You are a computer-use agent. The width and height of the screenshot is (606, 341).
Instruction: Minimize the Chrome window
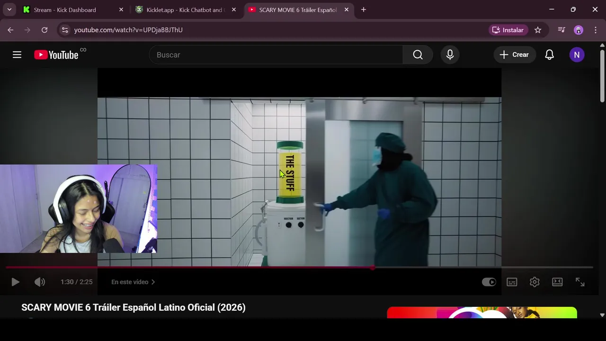pos(552,9)
